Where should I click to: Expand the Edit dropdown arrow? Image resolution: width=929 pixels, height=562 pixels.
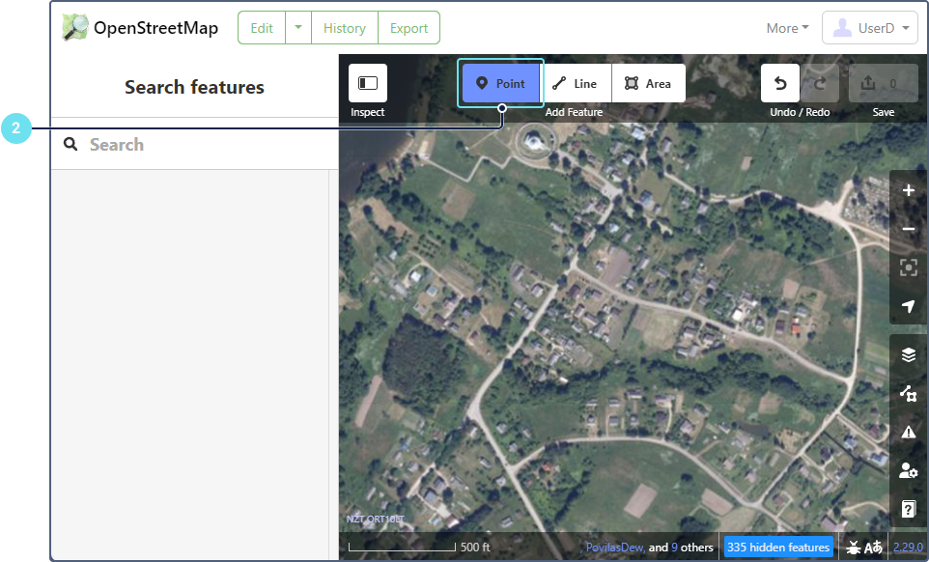[x=298, y=28]
